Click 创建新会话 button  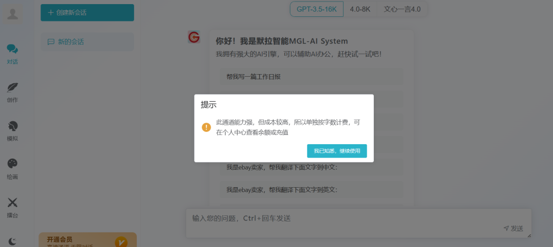pos(87,13)
